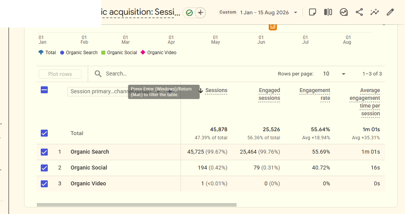Uncheck the Organic Social row checkbox

pyautogui.click(x=44, y=168)
